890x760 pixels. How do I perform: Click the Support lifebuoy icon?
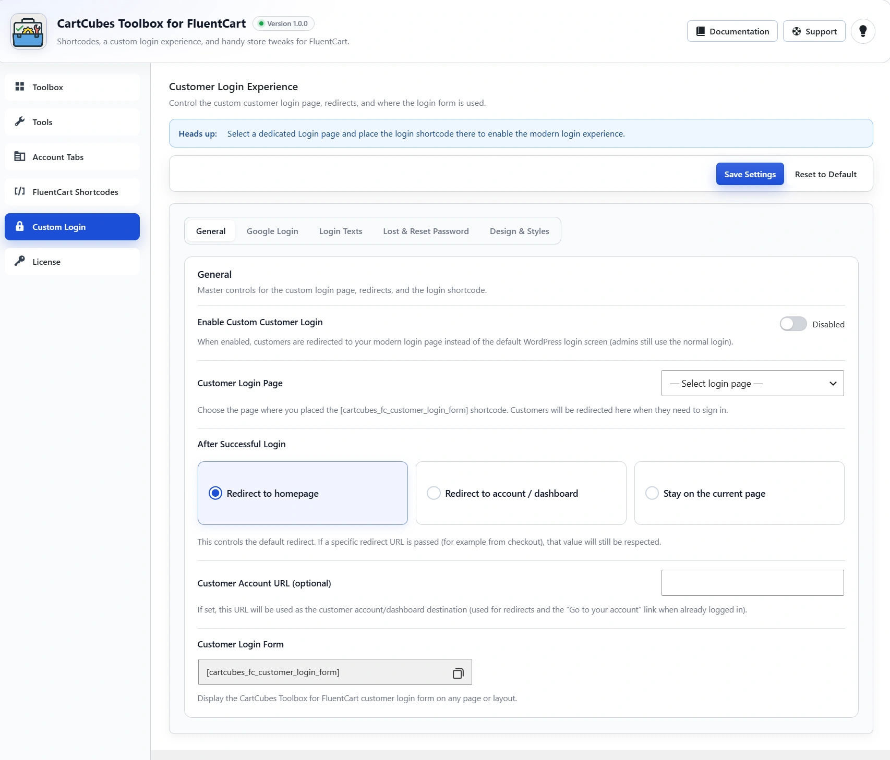(x=797, y=31)
